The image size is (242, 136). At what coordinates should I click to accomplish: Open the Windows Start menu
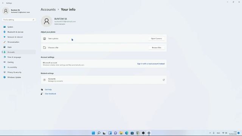tap(93, 133)
